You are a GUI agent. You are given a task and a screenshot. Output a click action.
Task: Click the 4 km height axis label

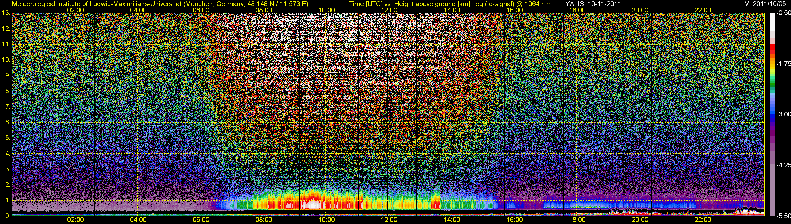(x=8, y=153)
